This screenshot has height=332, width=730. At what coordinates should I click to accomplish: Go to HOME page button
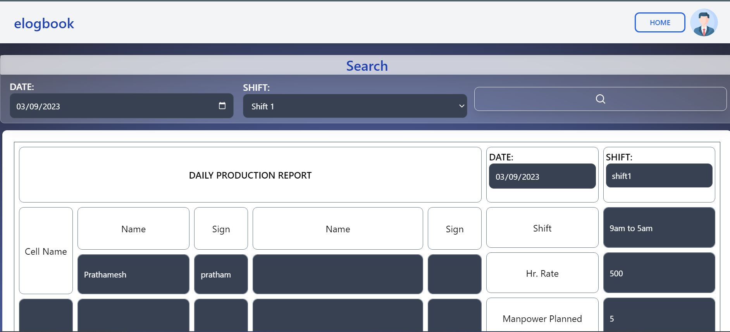pyautogui.click(x=660, y=22)
